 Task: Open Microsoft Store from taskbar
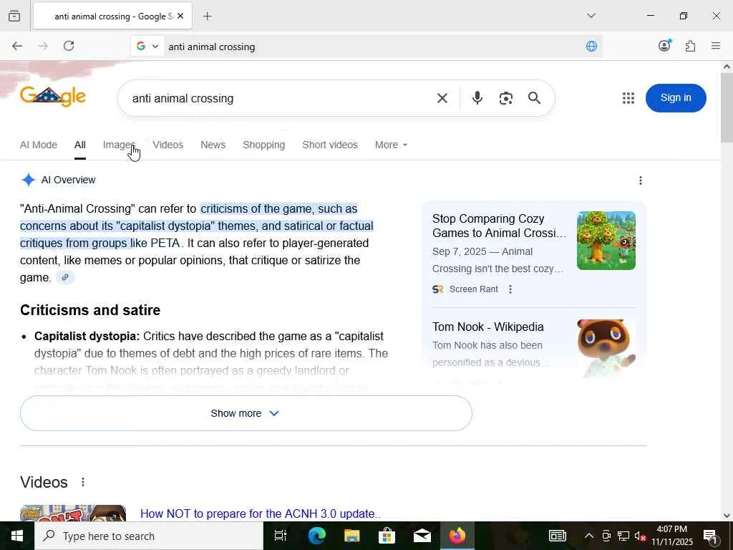pos(387,536)
